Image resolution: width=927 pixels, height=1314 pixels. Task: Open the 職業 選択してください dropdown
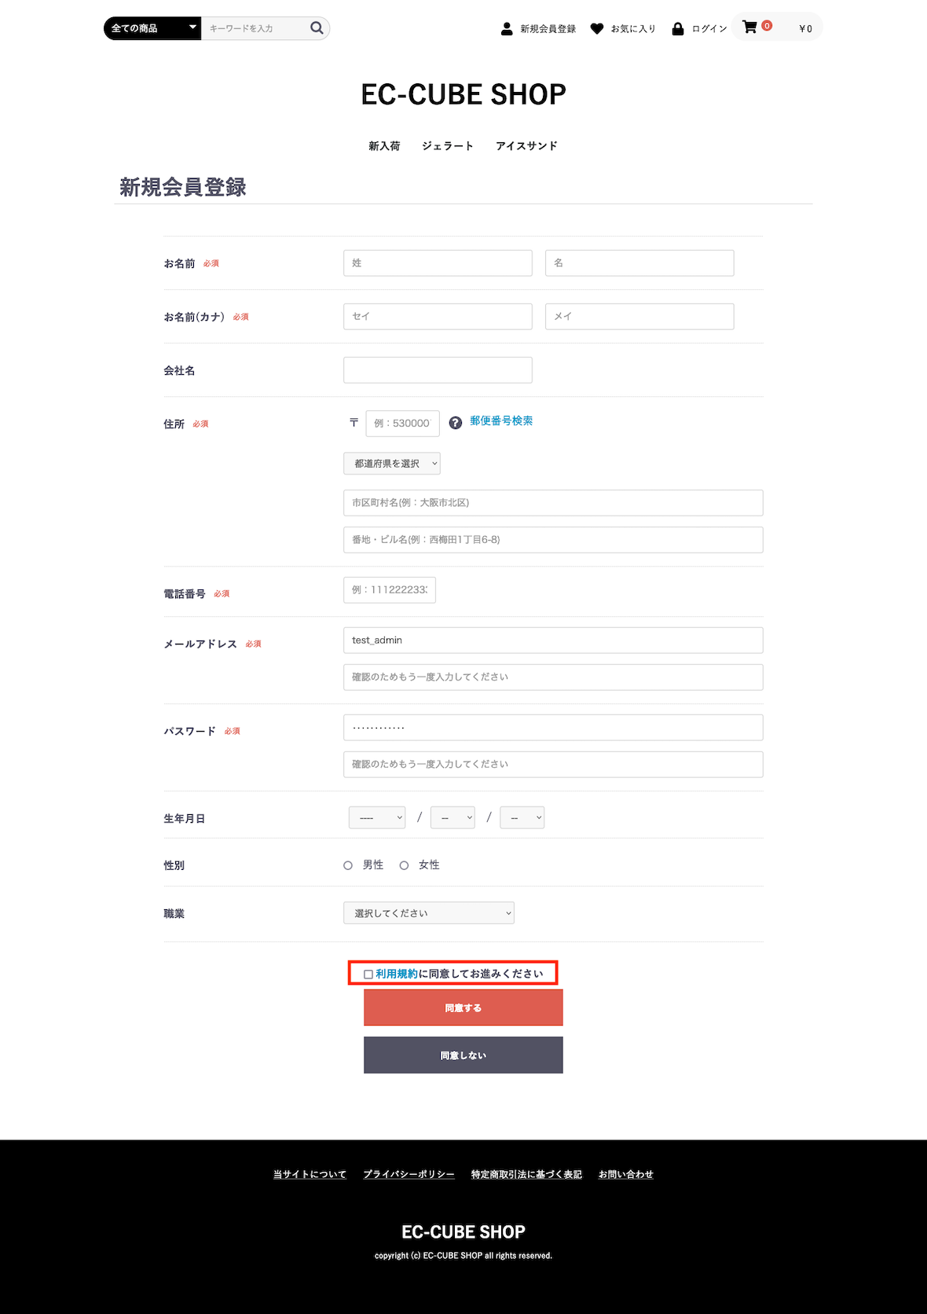click(x=429, y=913)
